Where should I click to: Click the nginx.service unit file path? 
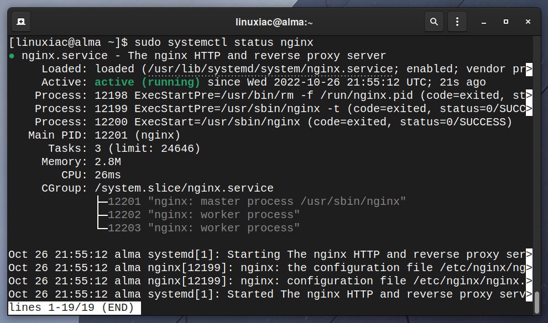coord(271,69)
